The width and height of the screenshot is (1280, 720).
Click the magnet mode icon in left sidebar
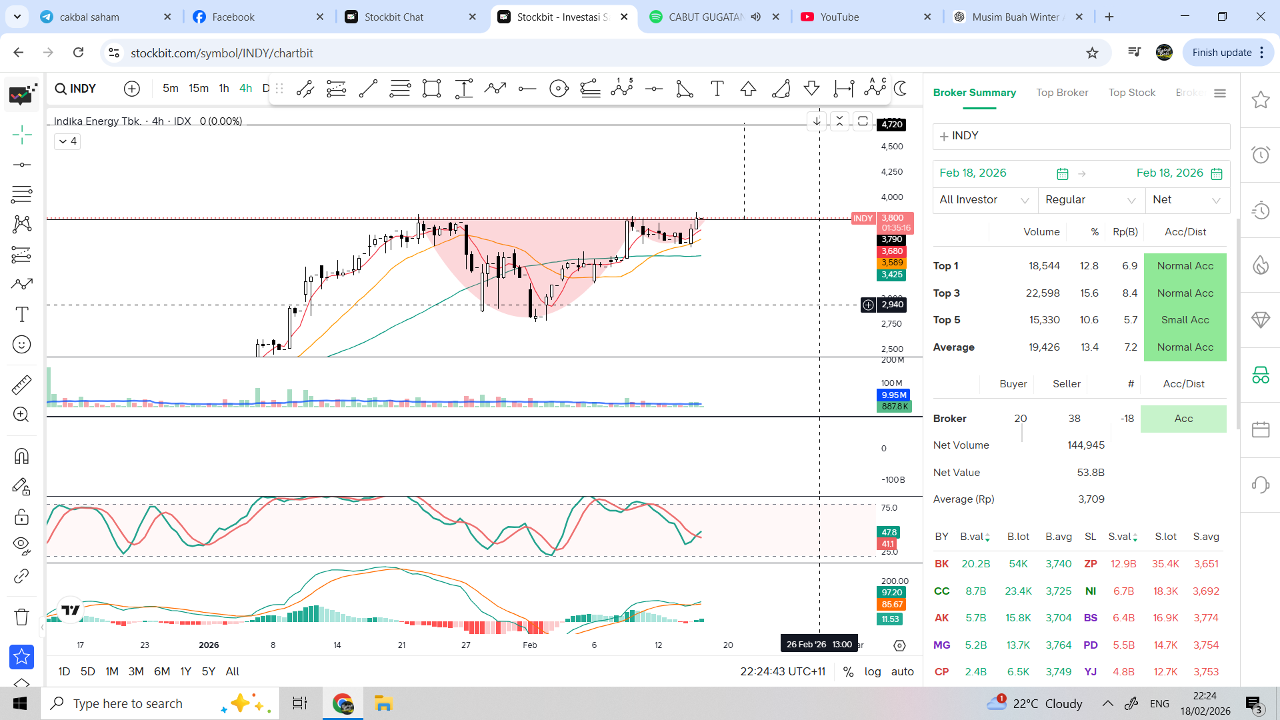pyautogui.click(x=21, y=456)
